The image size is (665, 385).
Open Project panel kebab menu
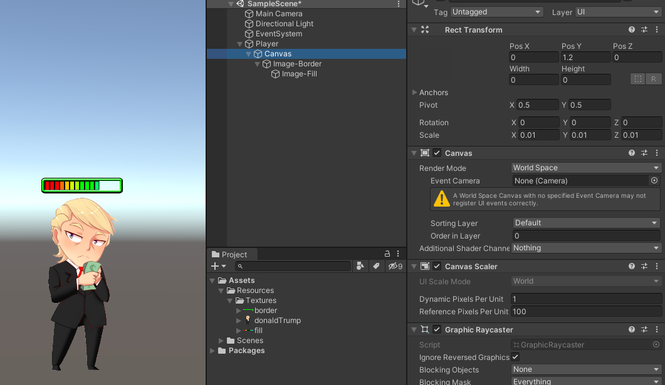[x=398, y=254]
